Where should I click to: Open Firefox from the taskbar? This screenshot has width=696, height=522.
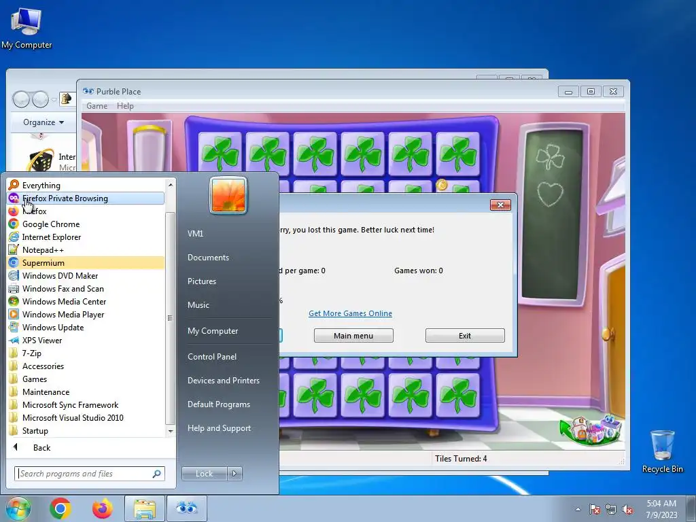point(102,508)
